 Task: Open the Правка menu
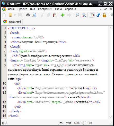click(x=22, y=9)
